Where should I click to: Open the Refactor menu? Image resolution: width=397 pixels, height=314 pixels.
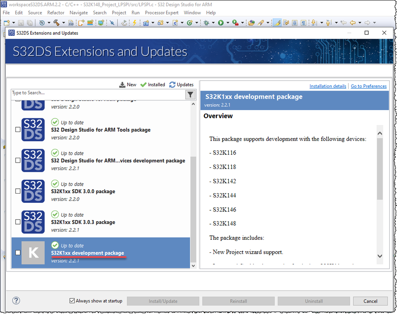pyautogui.click(x=56, y=13)
